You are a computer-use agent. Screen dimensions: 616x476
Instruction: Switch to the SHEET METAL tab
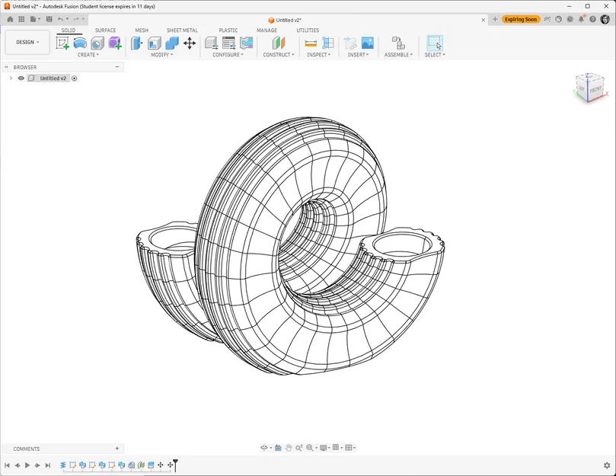point(182,30)
